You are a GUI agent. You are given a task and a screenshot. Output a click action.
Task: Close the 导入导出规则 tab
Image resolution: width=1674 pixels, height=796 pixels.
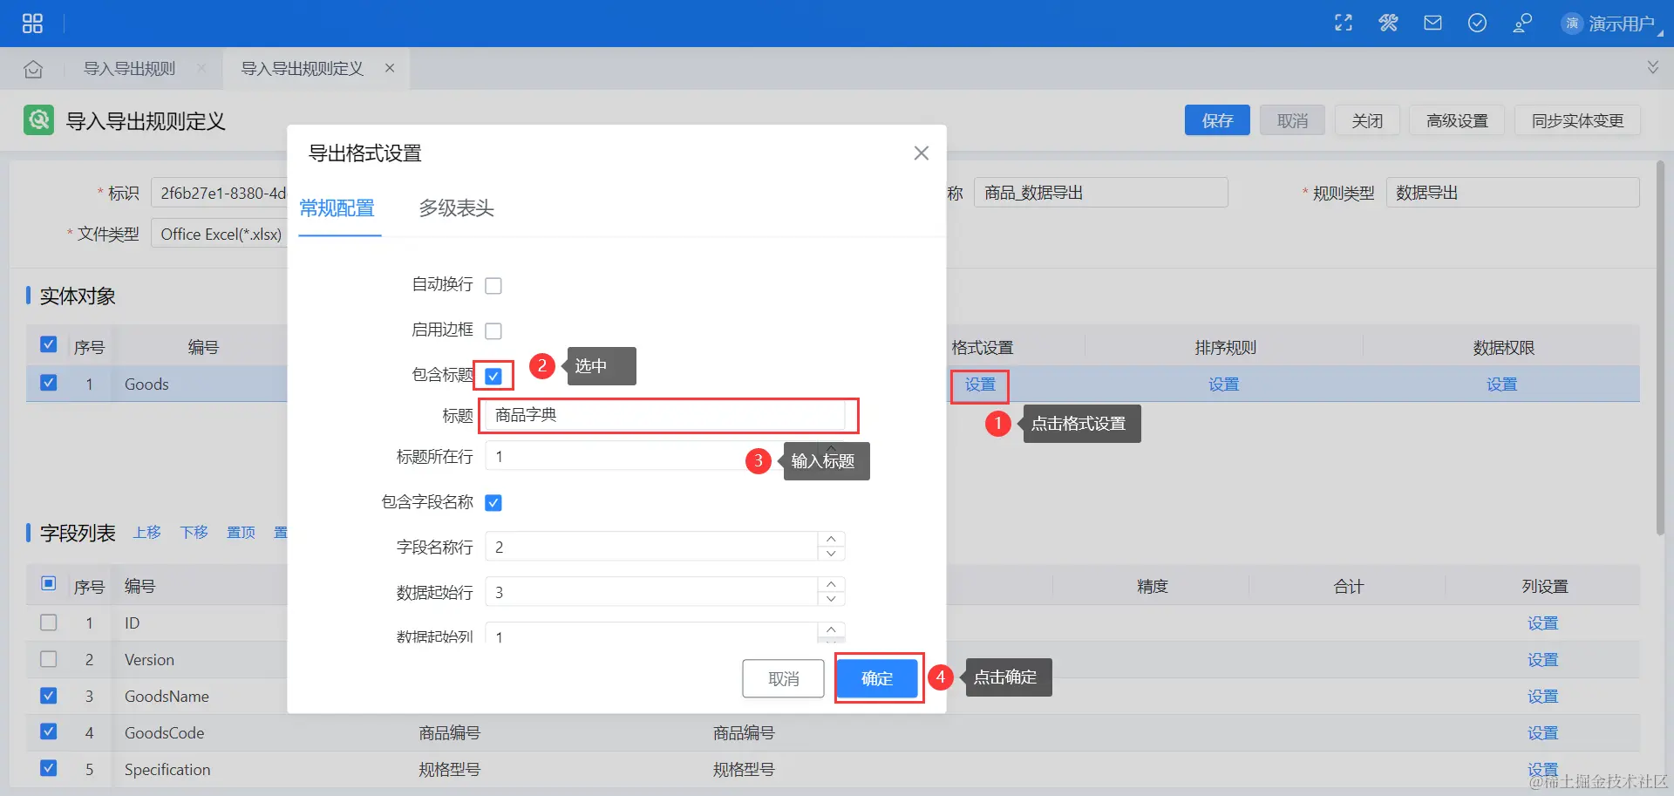pos(201,68)
